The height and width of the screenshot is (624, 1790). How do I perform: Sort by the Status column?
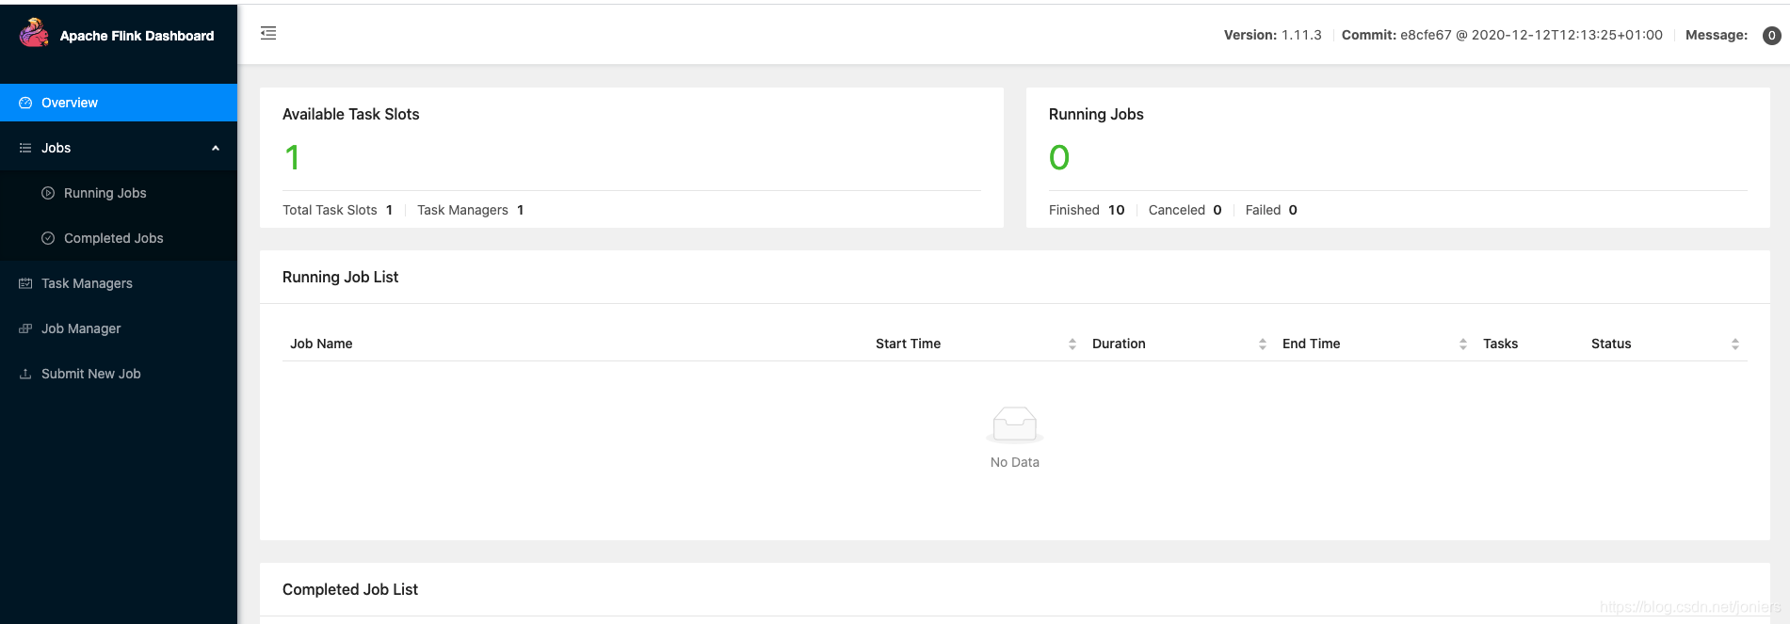click(x=1735, y=344)
